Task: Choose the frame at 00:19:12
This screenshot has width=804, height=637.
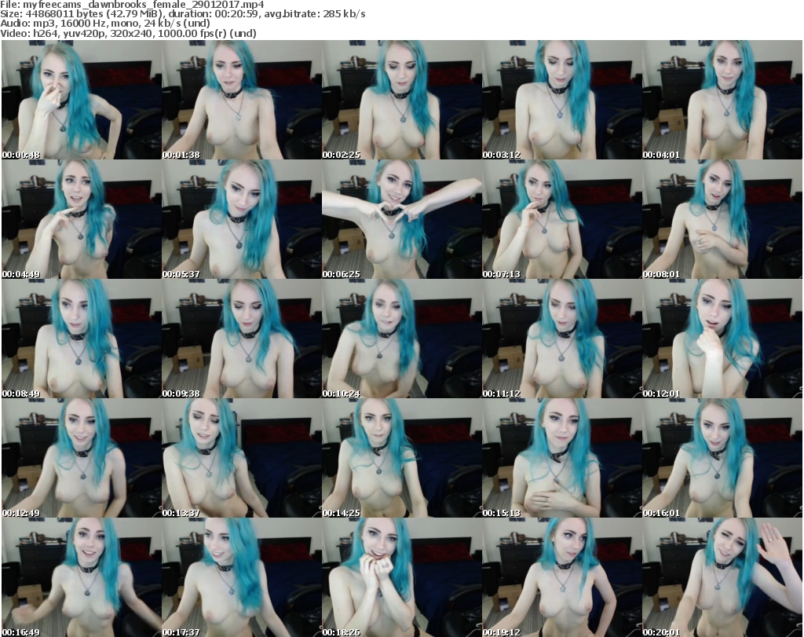Action: pos(562,577)
